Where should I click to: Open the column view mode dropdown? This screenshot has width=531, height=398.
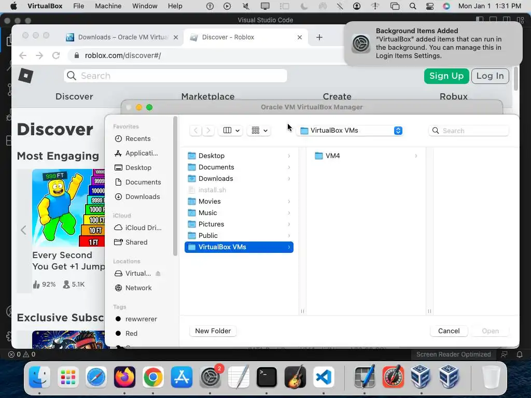click(x=231, y=130)
